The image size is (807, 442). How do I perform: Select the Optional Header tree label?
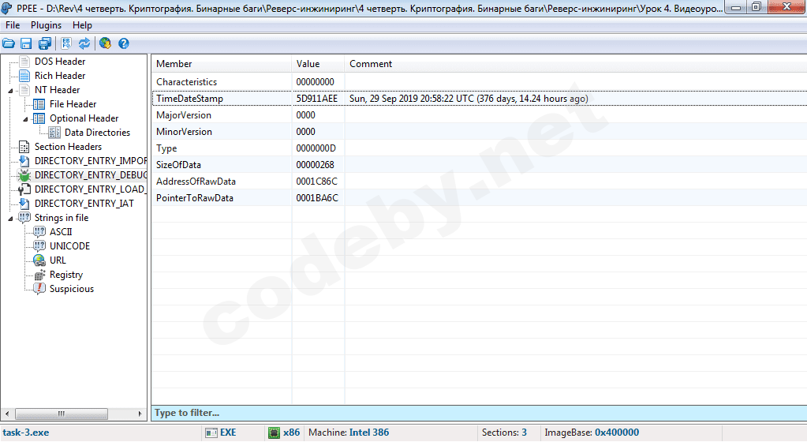pos(84,118)
